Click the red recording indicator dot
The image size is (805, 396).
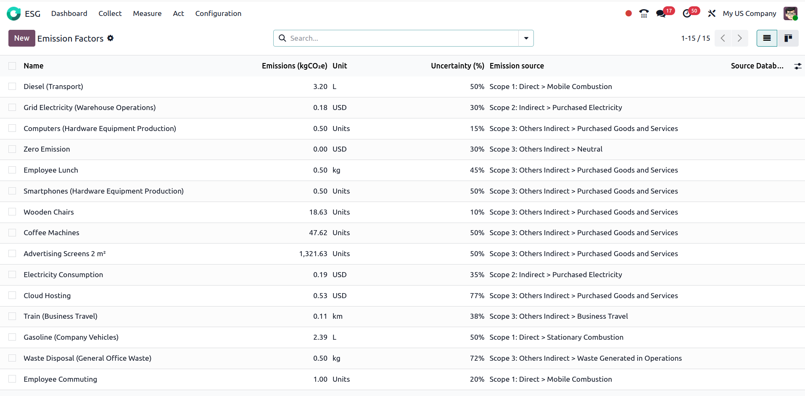[628, 13]
